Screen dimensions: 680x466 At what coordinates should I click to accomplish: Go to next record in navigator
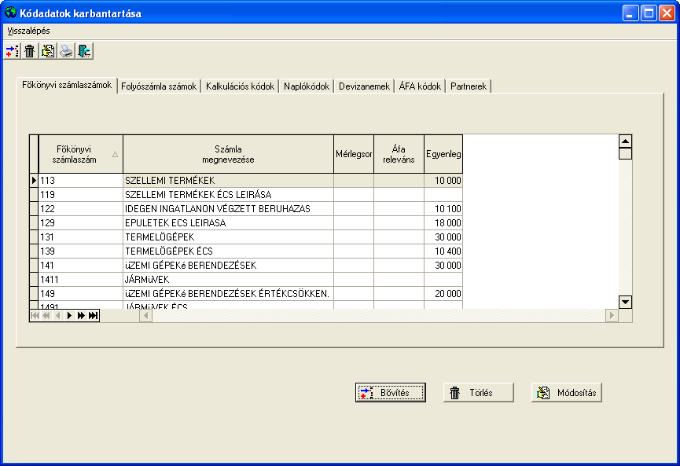pos(69,316)
